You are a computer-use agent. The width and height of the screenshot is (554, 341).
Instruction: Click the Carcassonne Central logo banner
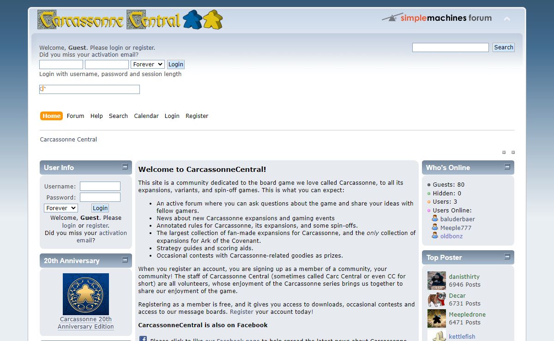click(x=130, y=20)
